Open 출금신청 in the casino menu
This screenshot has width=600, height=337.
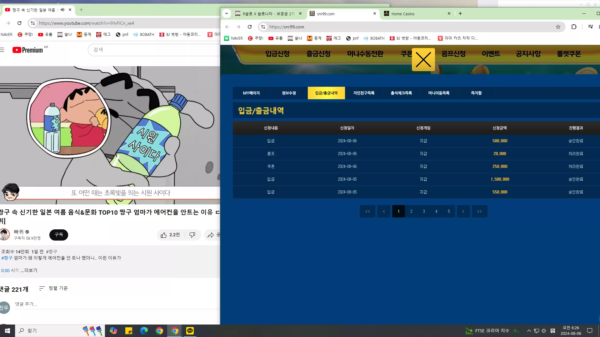pos(318,54)
